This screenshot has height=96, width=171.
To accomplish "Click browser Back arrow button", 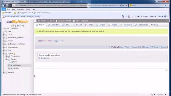I will [x=3, y=5].
